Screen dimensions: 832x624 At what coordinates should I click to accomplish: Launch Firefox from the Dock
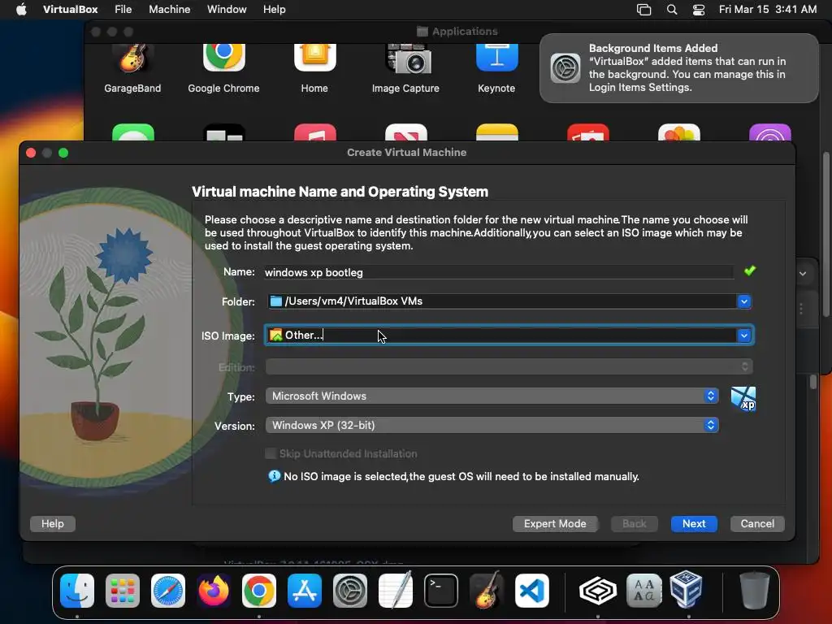214,591
